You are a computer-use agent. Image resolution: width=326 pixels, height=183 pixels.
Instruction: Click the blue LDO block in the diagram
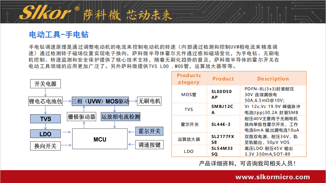pyautogui.click(x=45, y=134)
